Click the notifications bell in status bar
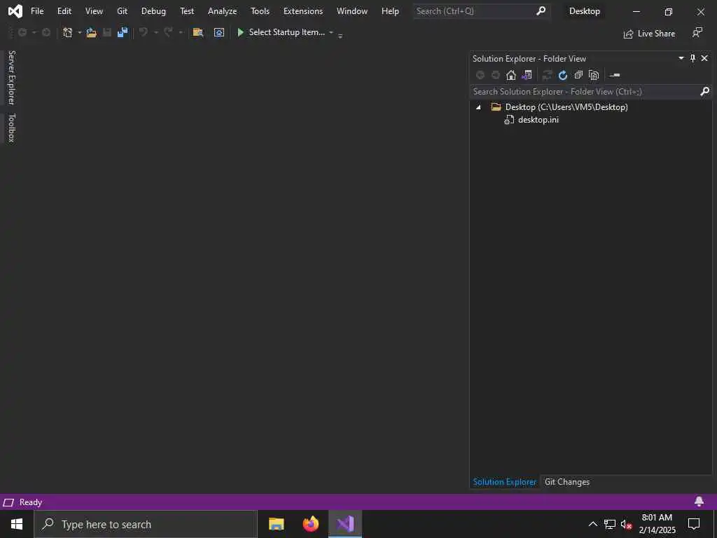Image resolution: width=717 pixels, height=538 pixels. 699,502
